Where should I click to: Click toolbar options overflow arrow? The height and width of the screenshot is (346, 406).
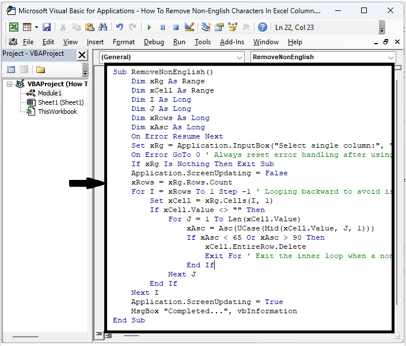click(x=382, y=28)
